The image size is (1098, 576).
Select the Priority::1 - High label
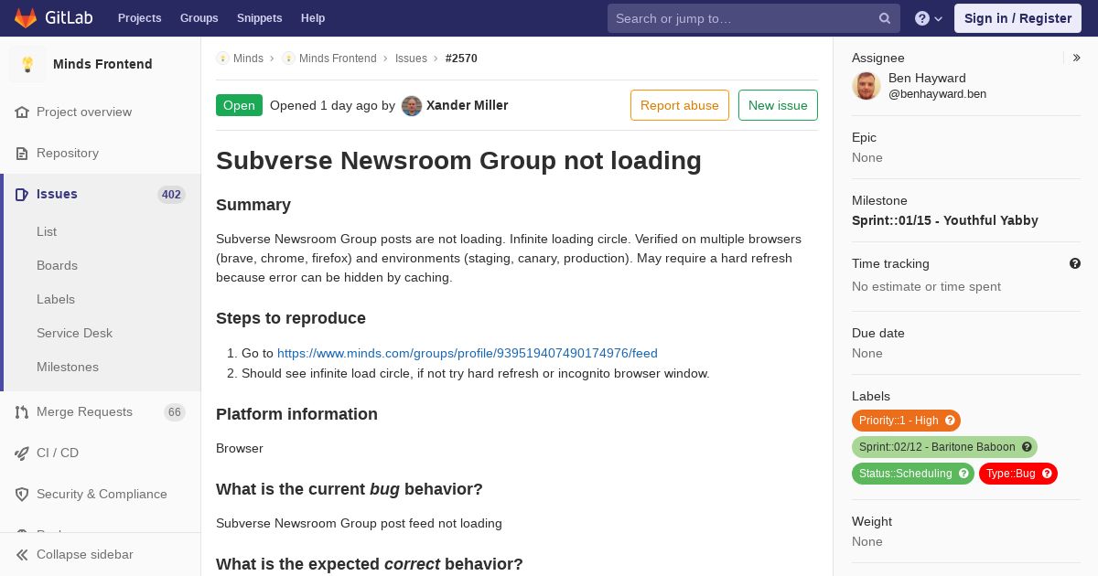pyautogui.click(x=899, y=421)
